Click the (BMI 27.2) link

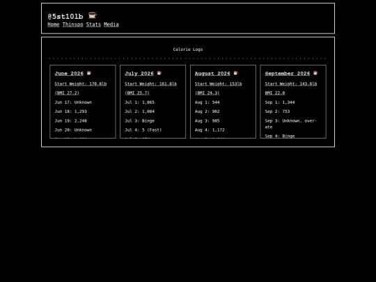[67, 93]
